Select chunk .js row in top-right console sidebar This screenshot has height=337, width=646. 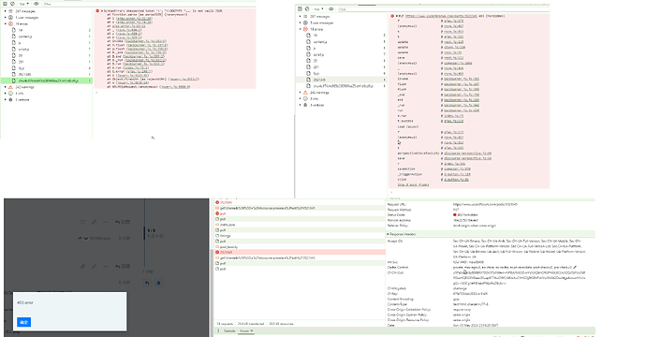click(x=342, y=86)
